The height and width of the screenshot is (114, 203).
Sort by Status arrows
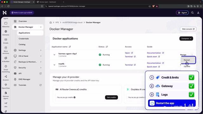pos(107,47)
